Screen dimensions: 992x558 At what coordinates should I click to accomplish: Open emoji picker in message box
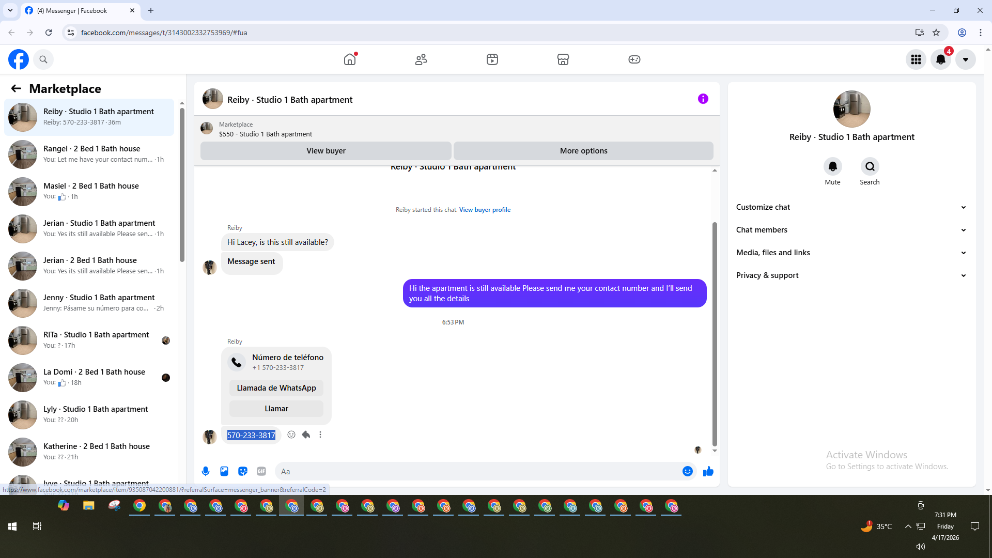point(687,471)
